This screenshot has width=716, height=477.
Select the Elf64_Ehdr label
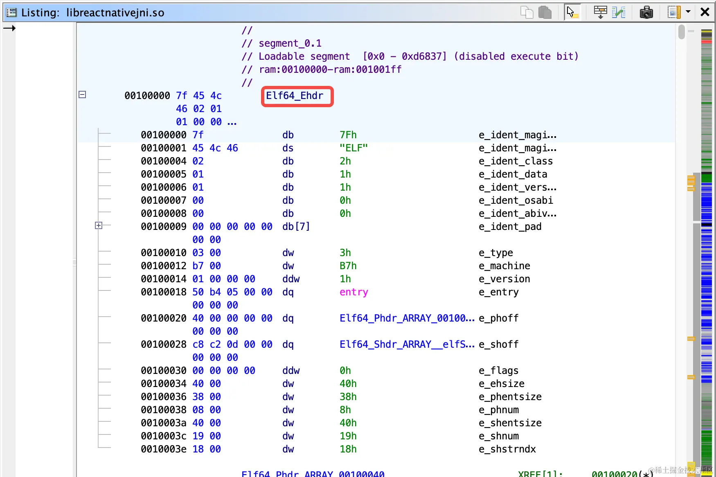point(295,96)
